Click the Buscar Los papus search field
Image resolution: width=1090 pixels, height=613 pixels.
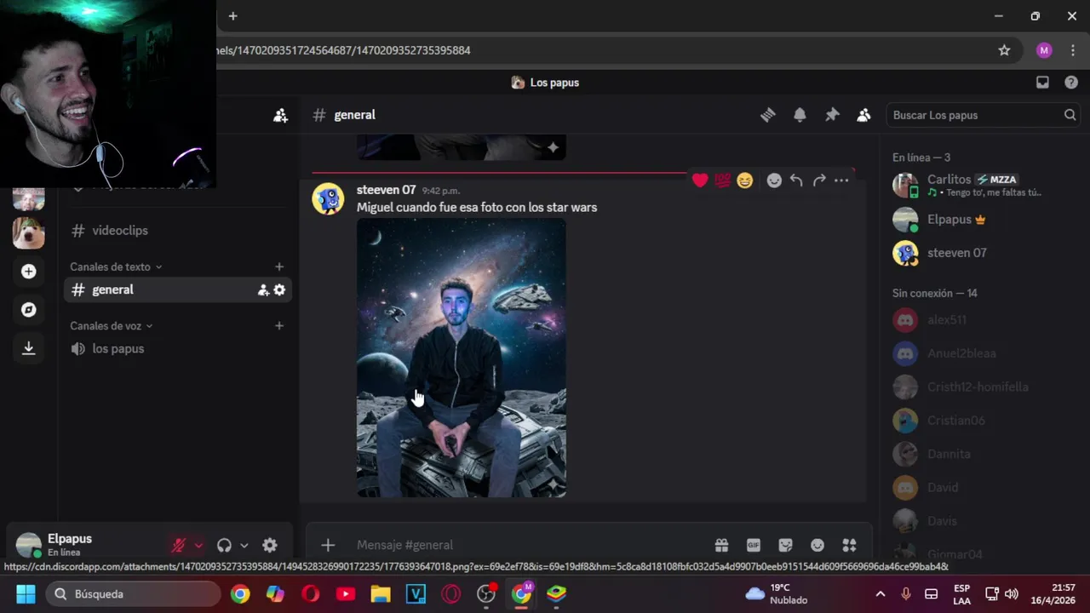click(983, 115)
